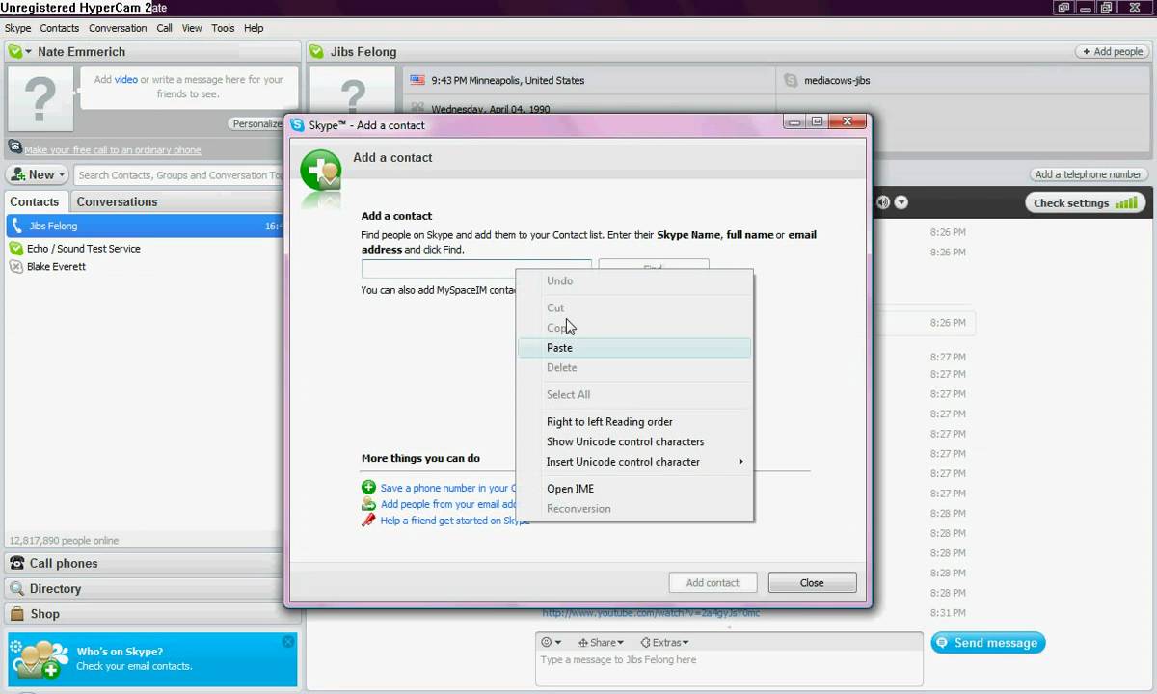Click the Close button in Add a contact dialog
Viewport: 1157px width, 694px height.
coord(812,582)
